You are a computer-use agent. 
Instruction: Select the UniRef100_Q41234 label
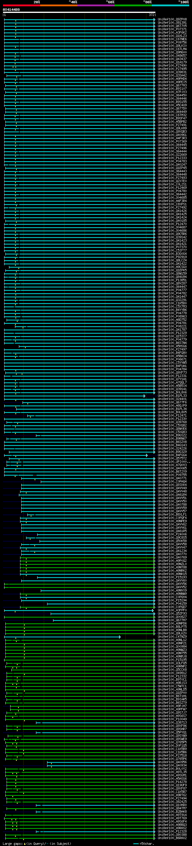172,551
